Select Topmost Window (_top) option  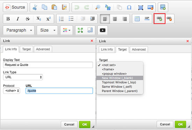pyautogui.click(x=120, y=82)
